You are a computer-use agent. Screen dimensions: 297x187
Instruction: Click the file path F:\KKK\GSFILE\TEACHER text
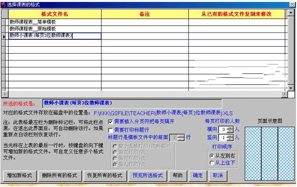point(163,113)
